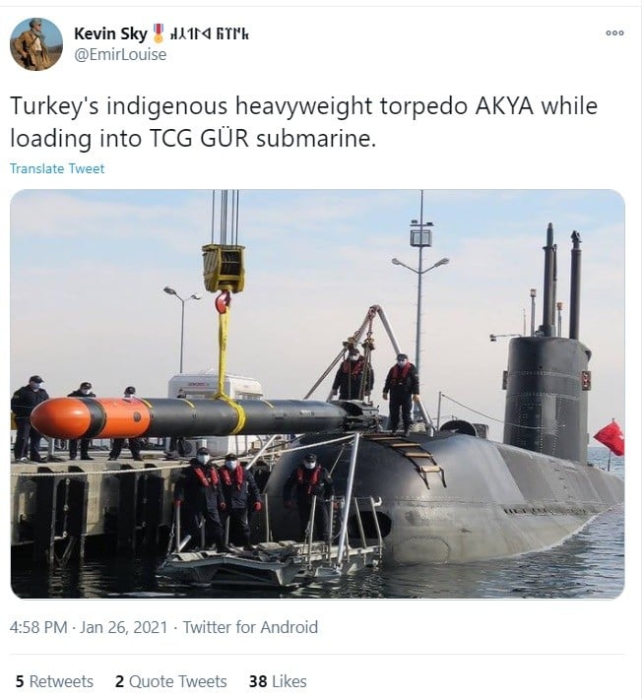Click Translate Tweet

pyautogui.click(x=57, y=168)
